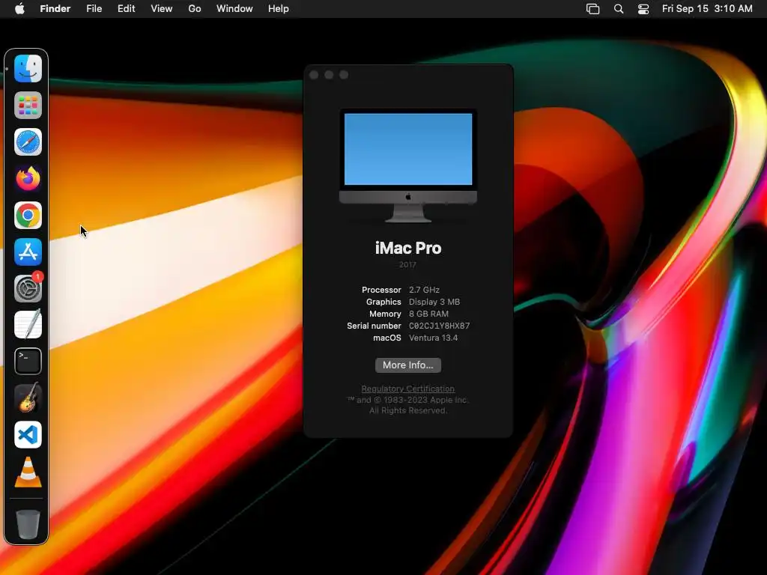Launch VLC media player cone
The height and width of the screenshot is (575, 767).
tap(28, 472)
